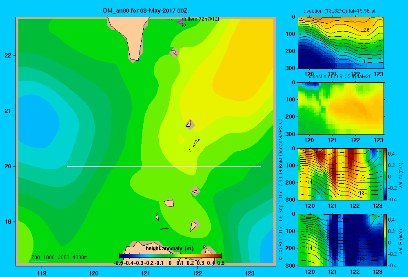Click the "drifters 72h@12h" label
Viewport: 408px width, 277px height.
point(201,19)
